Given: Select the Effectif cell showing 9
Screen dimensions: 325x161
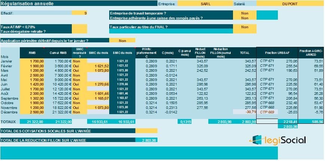Looking at the screenshot, I should (80, 13).
